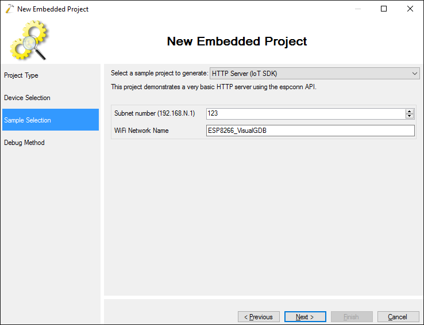
Task: Click the gears and magnifier wizard logo
Action: pos(29,40)
